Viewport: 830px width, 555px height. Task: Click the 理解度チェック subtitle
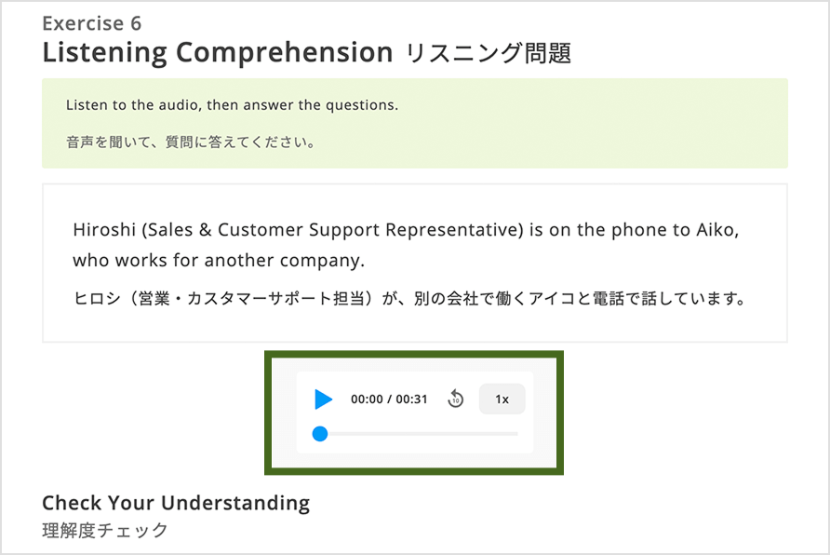point(105,530)
